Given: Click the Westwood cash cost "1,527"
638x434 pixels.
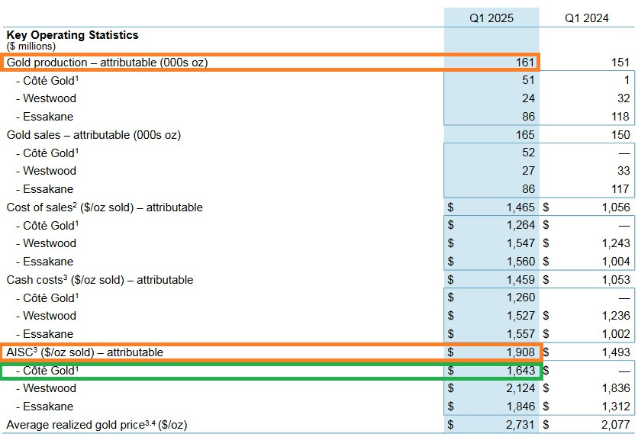Looking at the screenshot, I should [520, 316].
